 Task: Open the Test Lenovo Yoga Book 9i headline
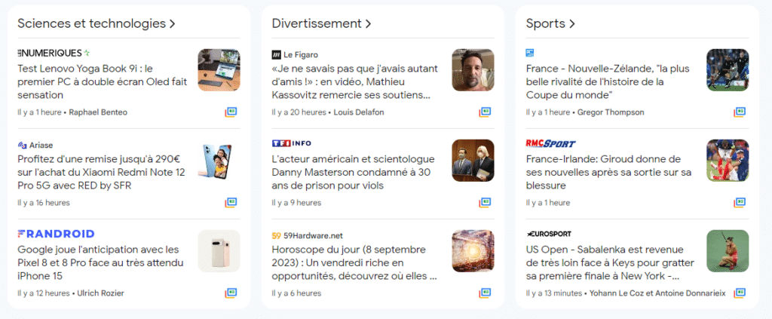[102, 82]
